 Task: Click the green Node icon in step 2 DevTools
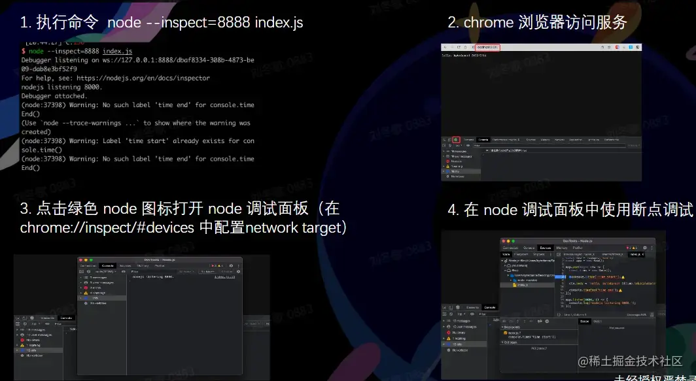click(x=455, y=140)
